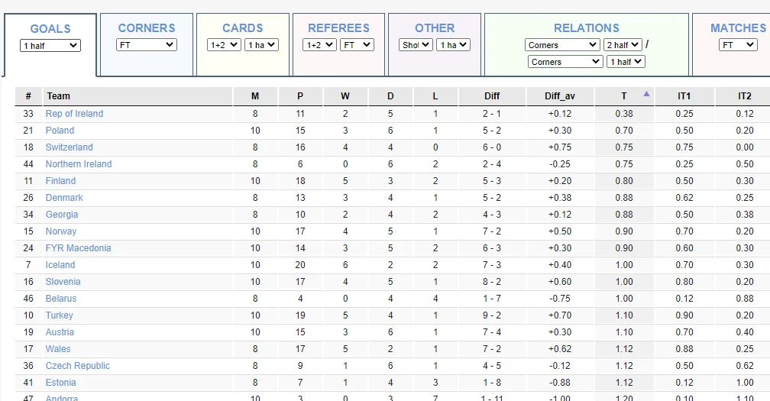Open the OTHER tab
The height and width of the screenshot is (401, 770).
click(435, 28)
